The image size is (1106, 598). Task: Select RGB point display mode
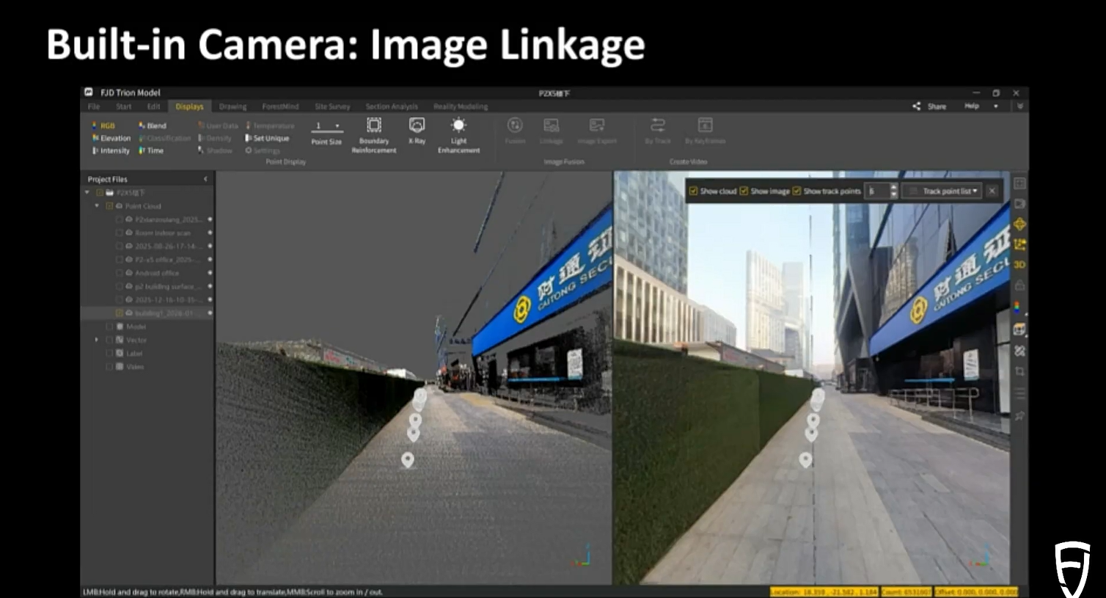click(103, 125)
